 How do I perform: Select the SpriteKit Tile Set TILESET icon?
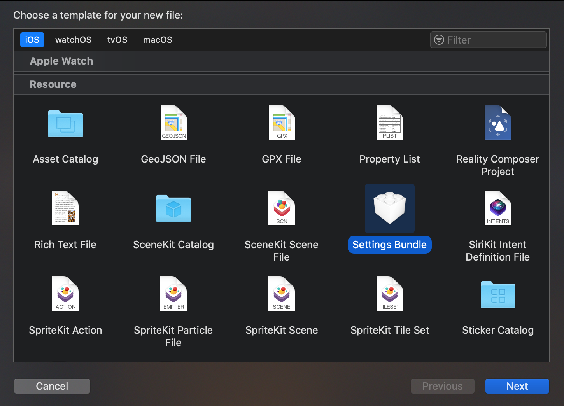tap(390, 294)
